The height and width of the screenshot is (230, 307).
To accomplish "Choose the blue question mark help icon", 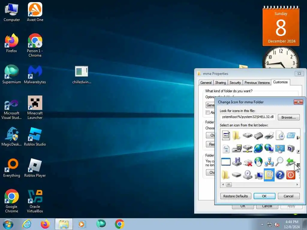I will click(280, 175).
